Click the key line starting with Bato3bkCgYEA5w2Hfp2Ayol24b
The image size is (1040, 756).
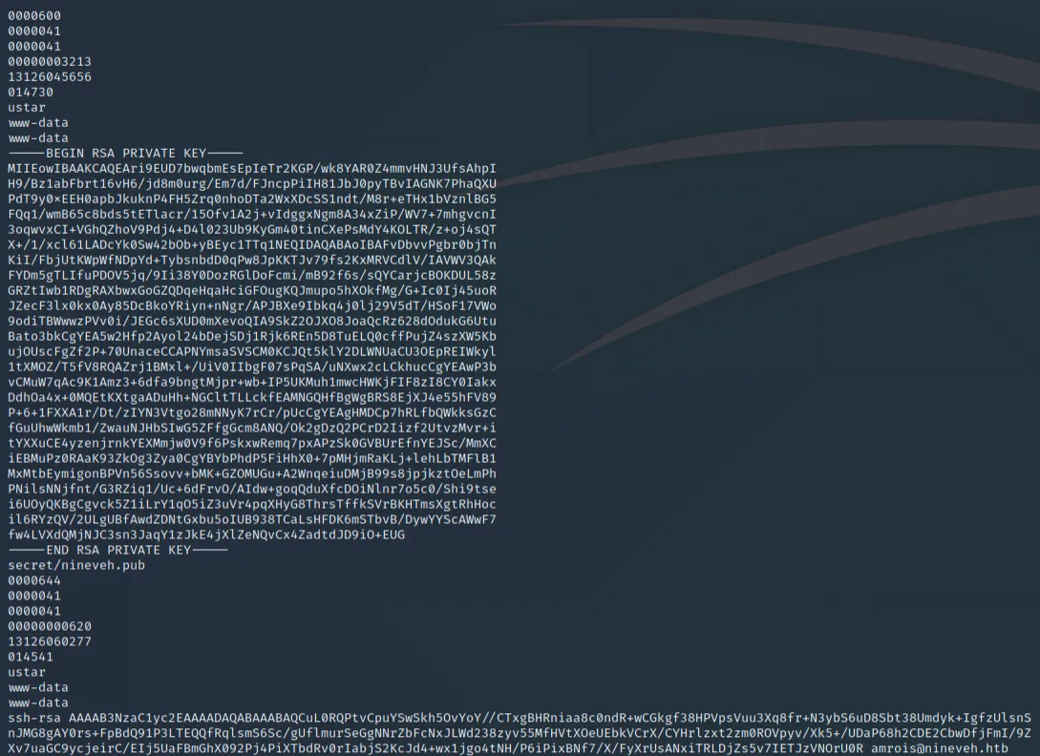pos(252,337)
